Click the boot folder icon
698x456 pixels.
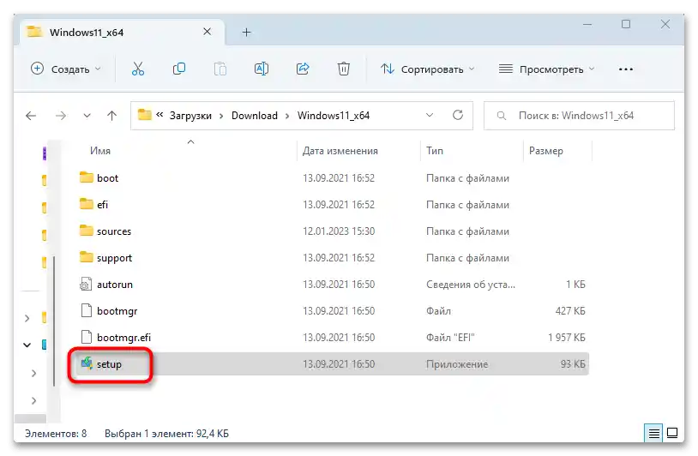[87, 177]
